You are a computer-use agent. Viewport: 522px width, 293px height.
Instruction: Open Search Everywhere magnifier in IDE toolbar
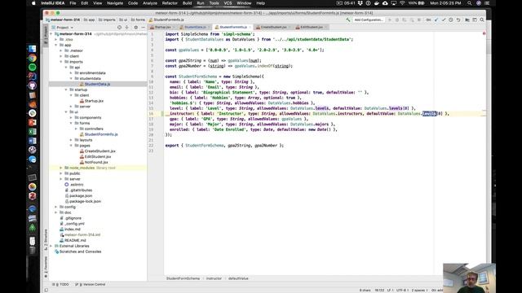(482, 20)
